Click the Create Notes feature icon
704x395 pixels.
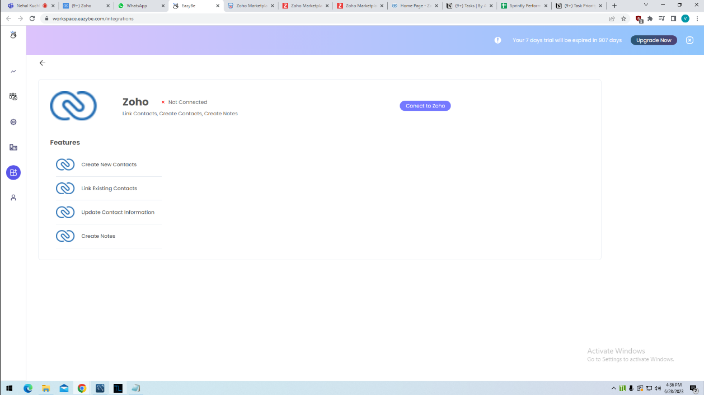pyautogui.click(x=65, y=236)
